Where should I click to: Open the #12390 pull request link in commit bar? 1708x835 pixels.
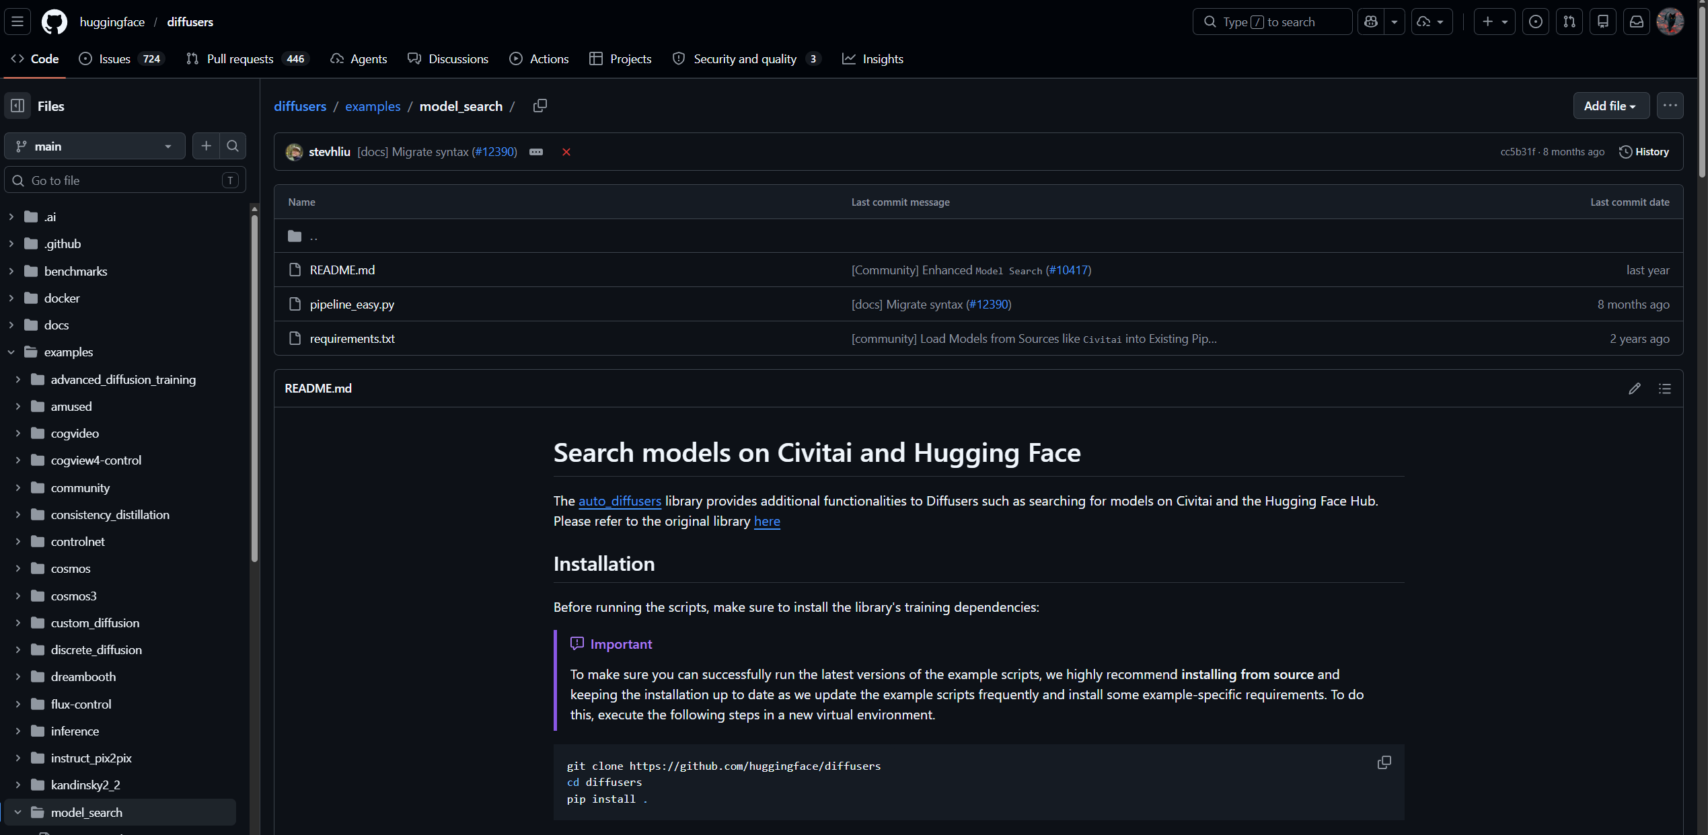494,152
